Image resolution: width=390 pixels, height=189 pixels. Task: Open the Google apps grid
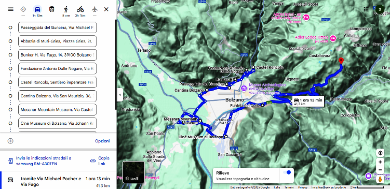(366, 9)
